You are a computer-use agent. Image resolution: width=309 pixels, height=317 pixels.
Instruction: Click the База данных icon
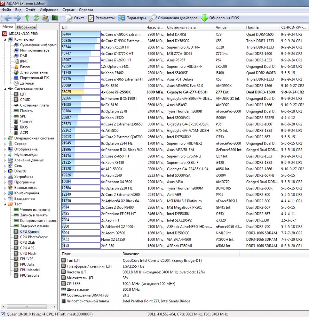pos(10,198)
